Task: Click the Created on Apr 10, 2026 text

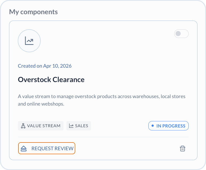Action: pos(45,66)
